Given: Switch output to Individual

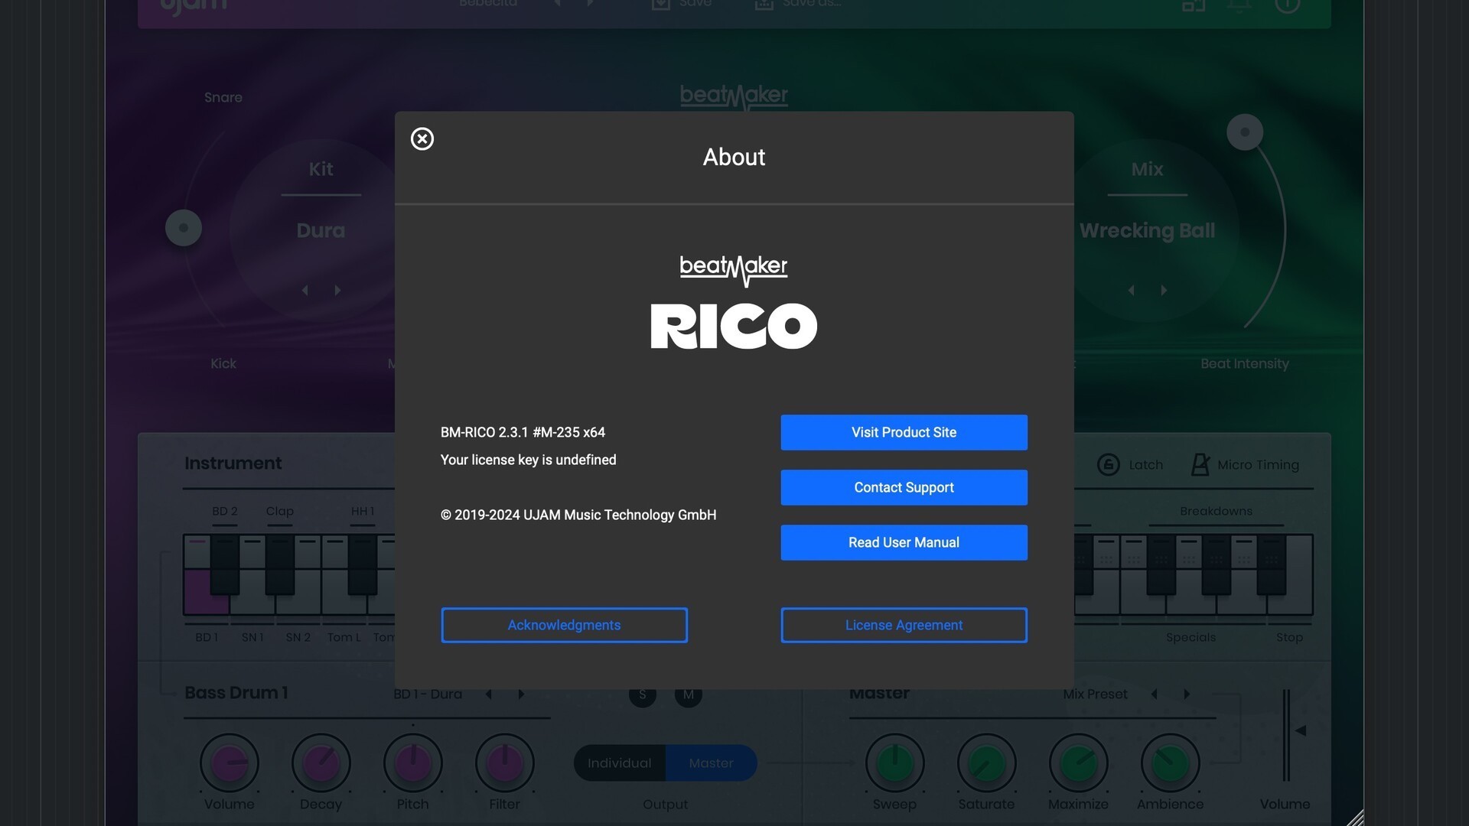Looking at the screenshot, I should click(x=619, y=763).
